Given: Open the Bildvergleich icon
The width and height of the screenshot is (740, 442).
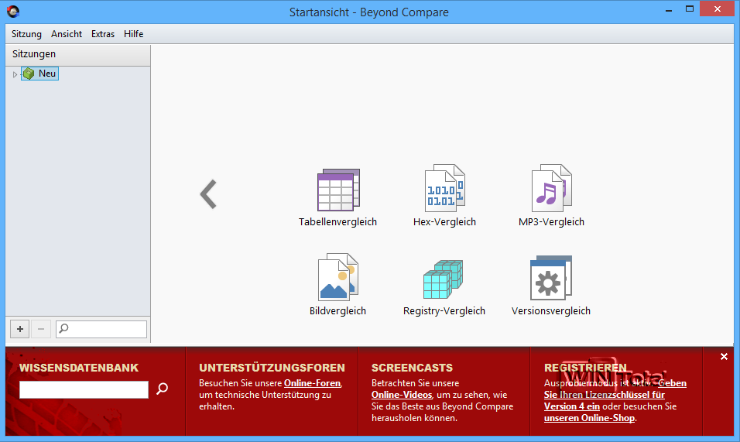Looking at the screenshot, I should pos(338,277).
